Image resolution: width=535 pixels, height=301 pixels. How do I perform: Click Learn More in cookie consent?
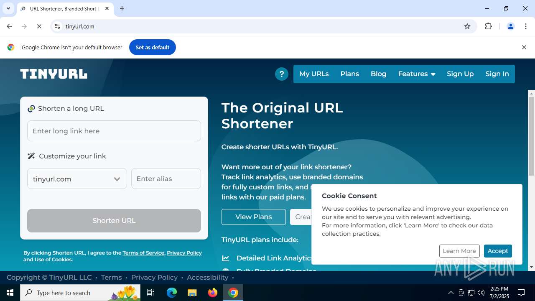pos(459,251)
